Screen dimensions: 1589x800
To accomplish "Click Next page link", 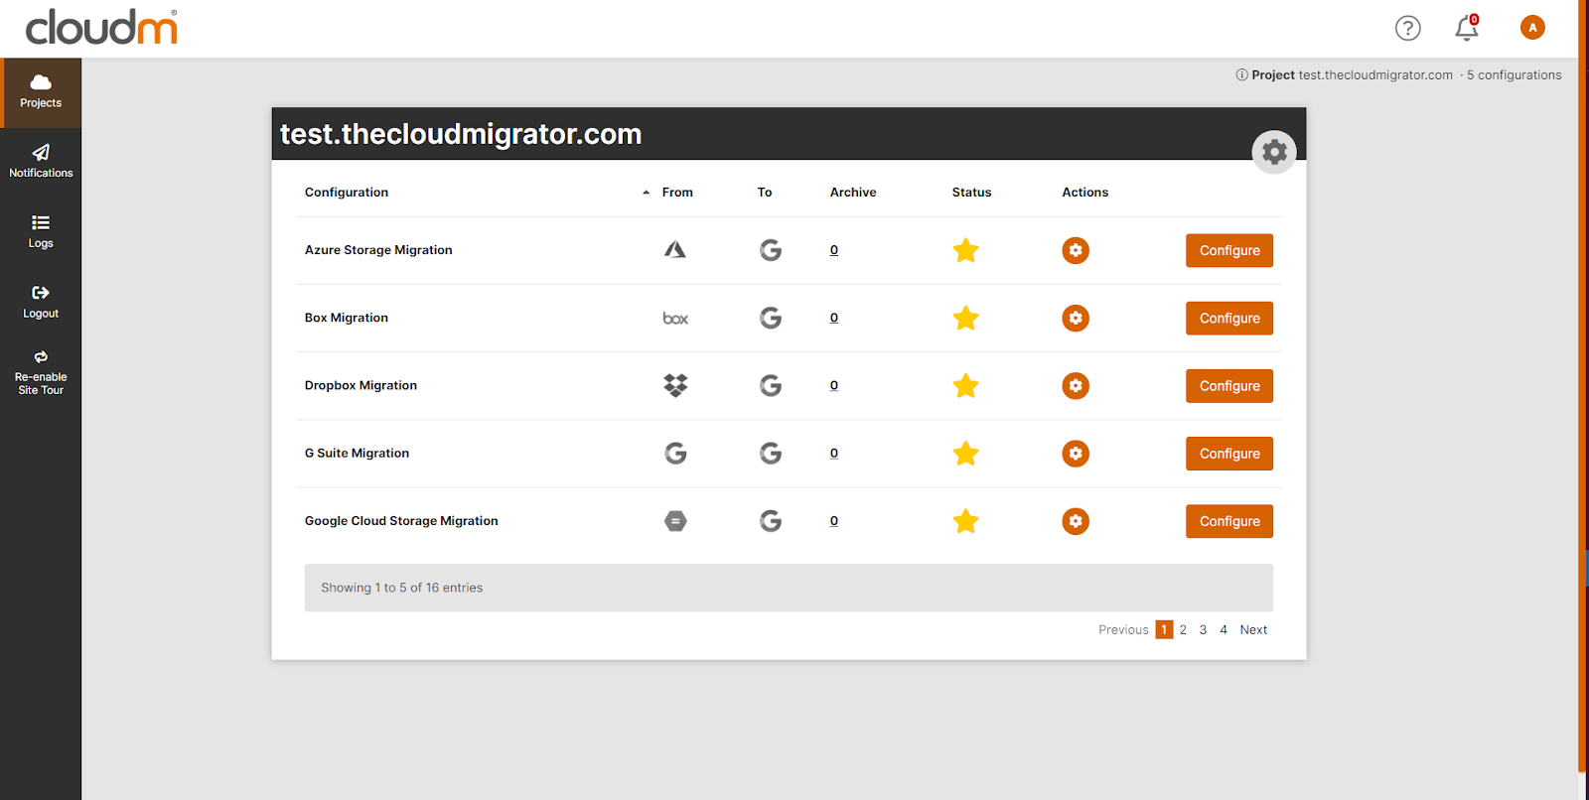I will coord(1253,629).
